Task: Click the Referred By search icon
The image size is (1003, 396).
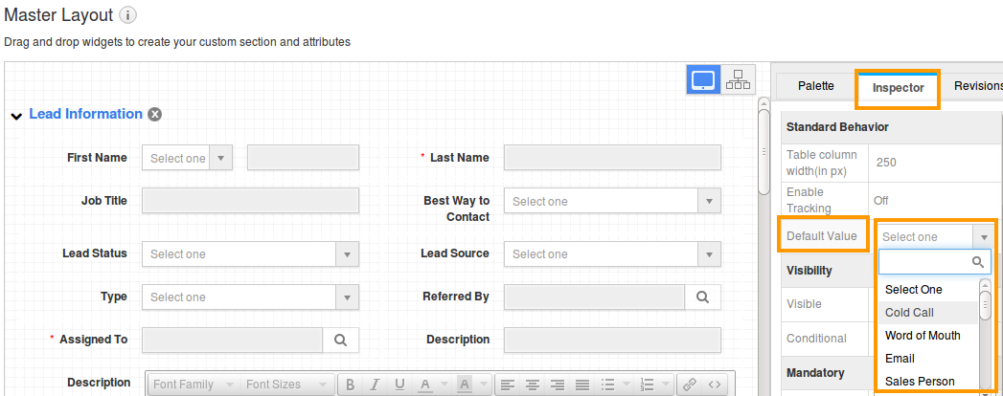Action: [702, 297]
